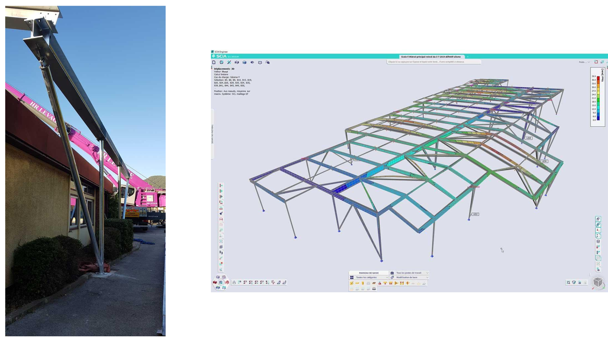The image size is (608, 342).
Task: Click the search magnifier icon in top toolbar
Action: [x=268, y=62]
